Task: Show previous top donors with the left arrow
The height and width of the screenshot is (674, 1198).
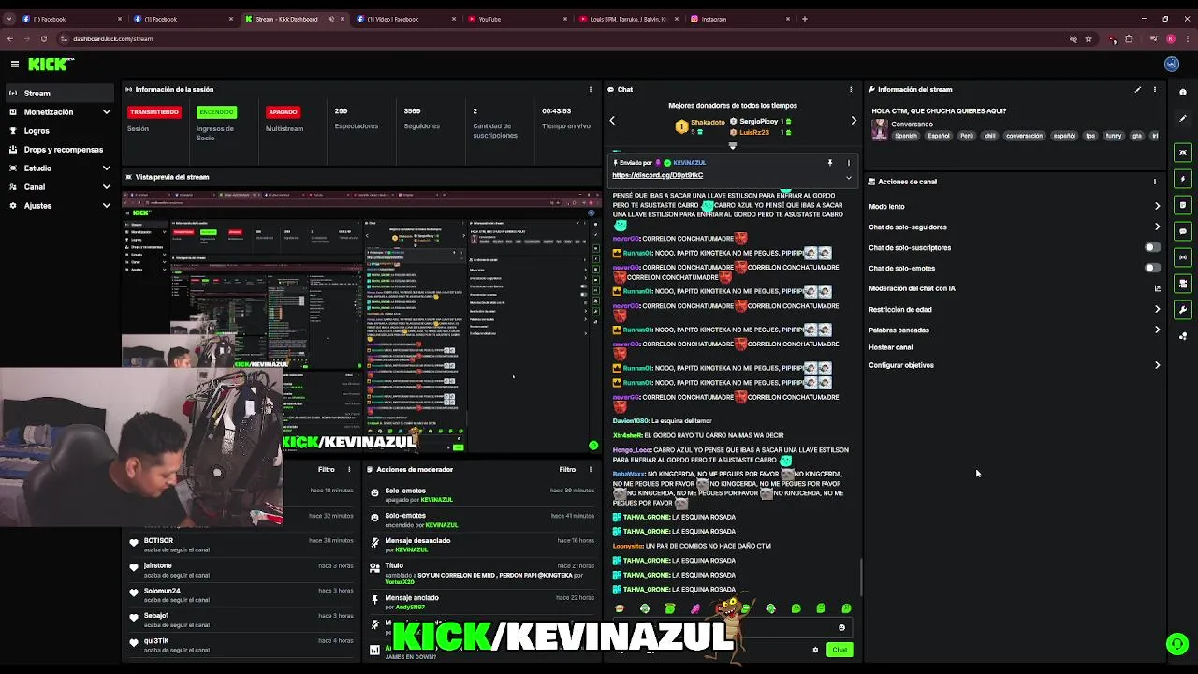Action: 612,120
